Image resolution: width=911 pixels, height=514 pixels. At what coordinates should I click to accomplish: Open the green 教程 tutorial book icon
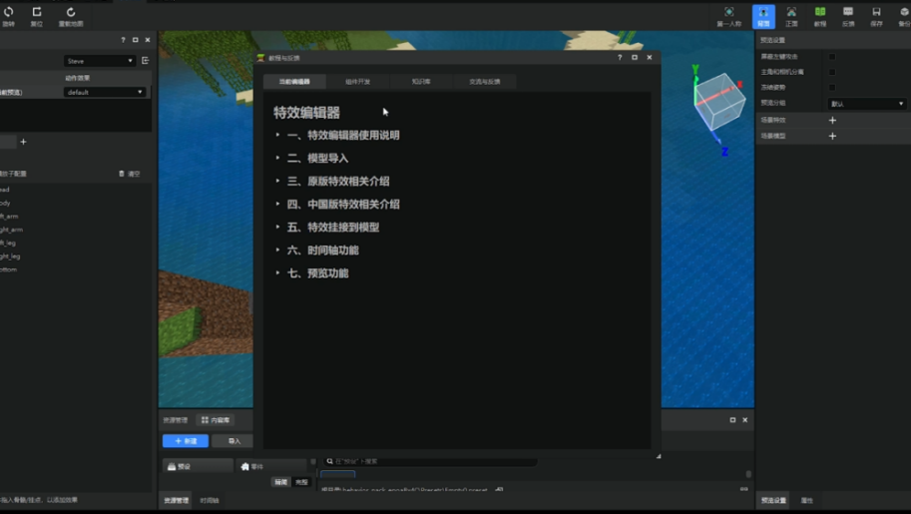[820, 16]
